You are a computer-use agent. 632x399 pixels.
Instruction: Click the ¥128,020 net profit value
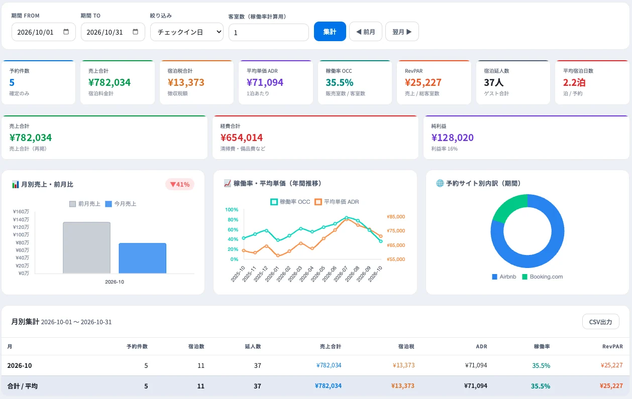(x=453, y=138)
